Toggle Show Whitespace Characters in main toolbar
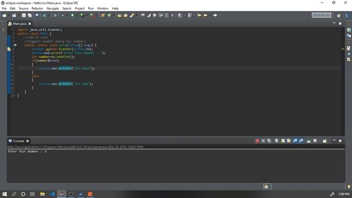Image resolution: width=352 pixels, height=198 pixels. [x=172, y=15]
